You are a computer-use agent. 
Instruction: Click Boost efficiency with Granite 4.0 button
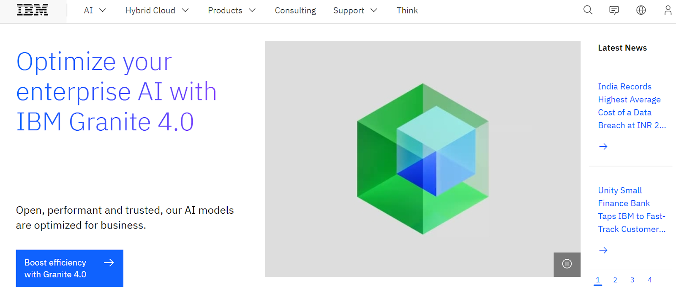click(69, 268)
